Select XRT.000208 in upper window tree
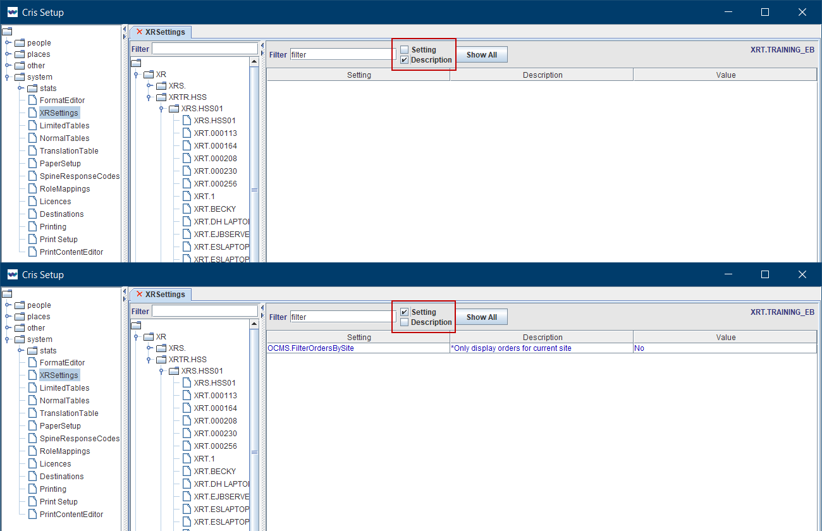The width and height of the screenshot is (822, 531). 216,158
